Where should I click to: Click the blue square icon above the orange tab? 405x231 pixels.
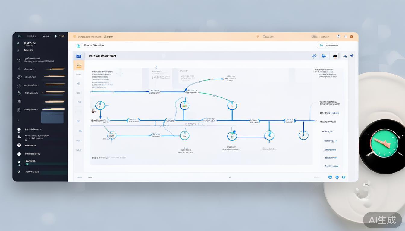pos(79,56)
